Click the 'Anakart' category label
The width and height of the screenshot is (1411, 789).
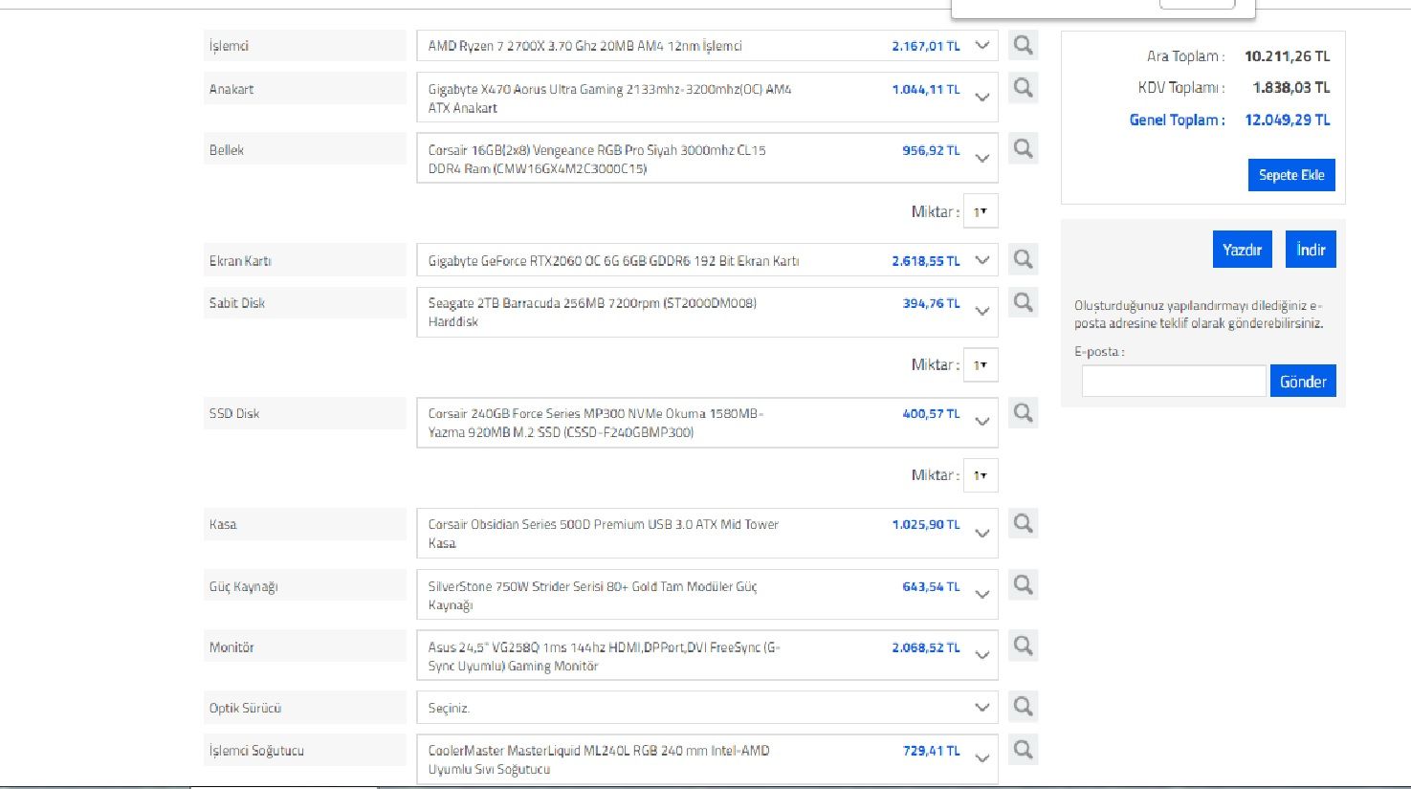(x=231, y=89)
